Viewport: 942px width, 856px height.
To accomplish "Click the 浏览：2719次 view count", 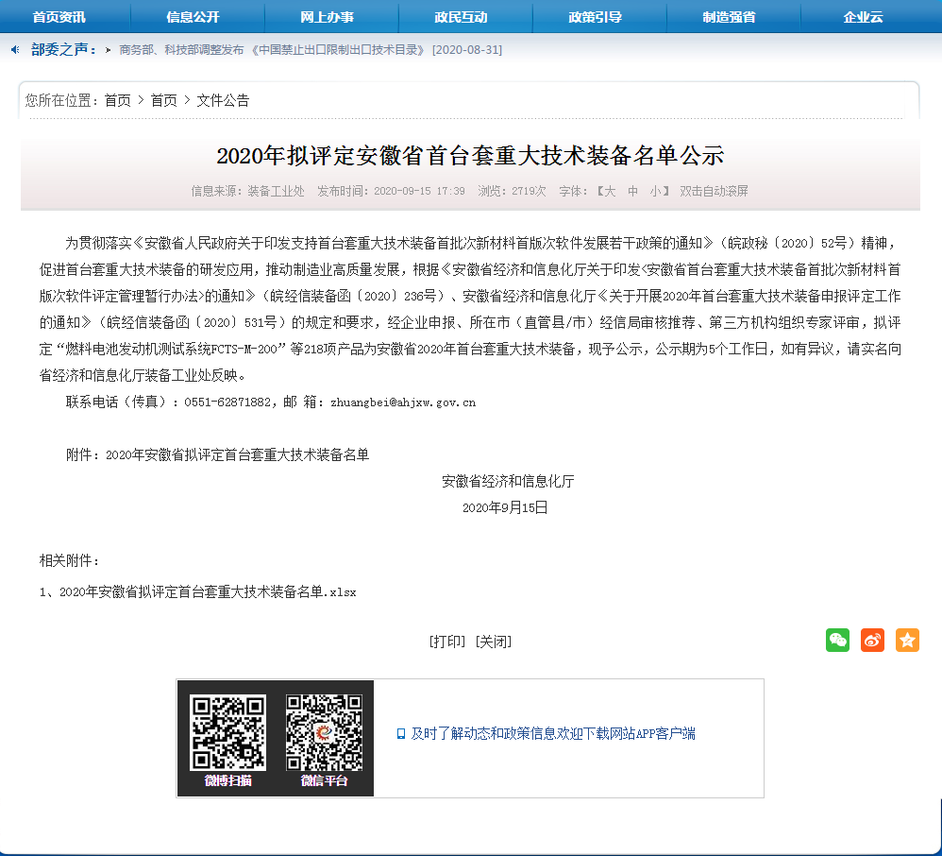I will coord(512,191).
